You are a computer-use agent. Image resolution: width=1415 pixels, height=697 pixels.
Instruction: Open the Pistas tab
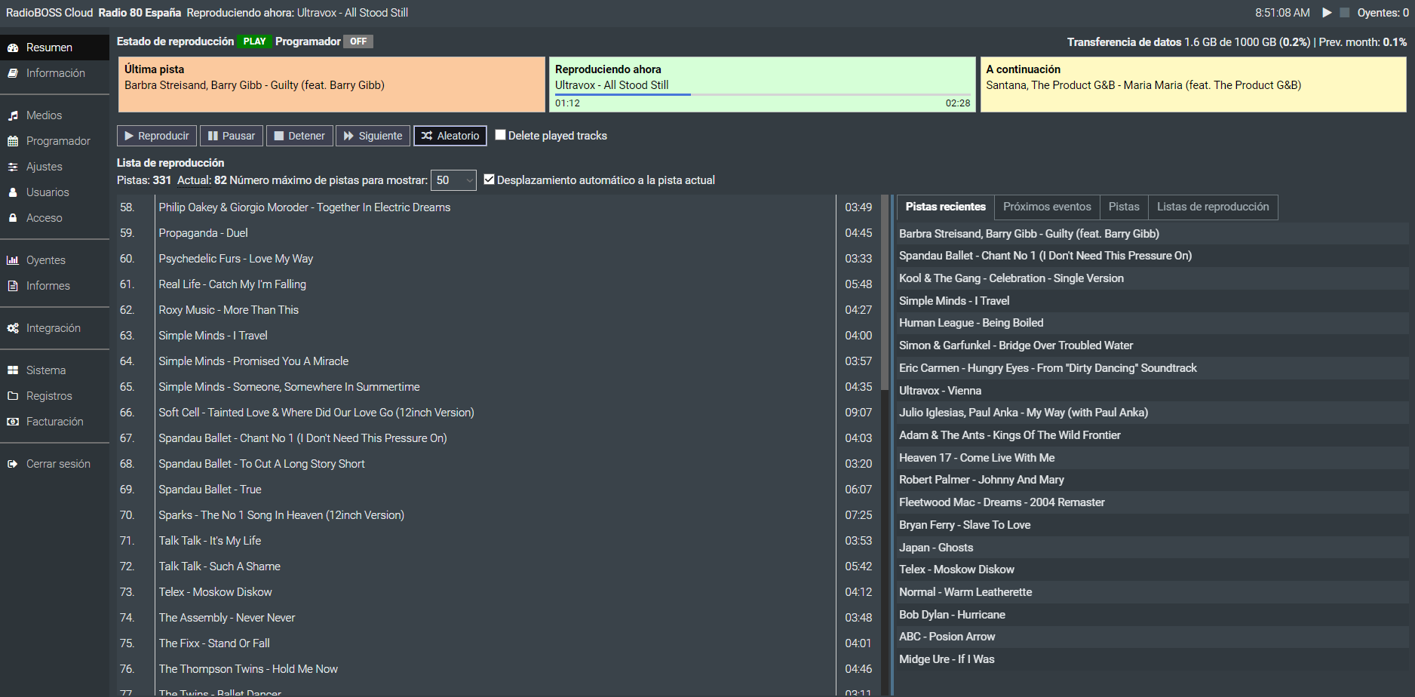click(x=1124, y=207)
